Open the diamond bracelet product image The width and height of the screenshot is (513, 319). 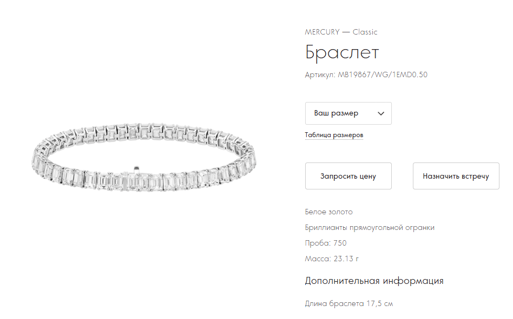tap(144, 157)
